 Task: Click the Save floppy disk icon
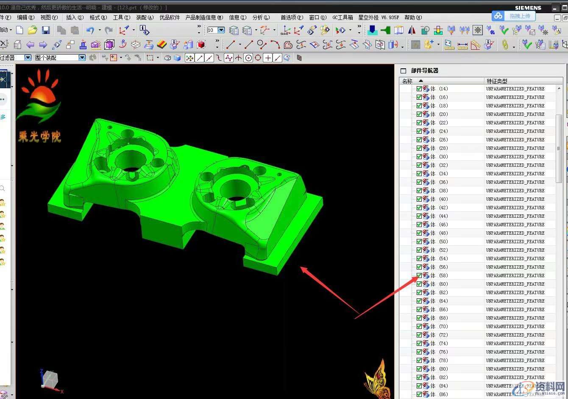tap(46, 30)
